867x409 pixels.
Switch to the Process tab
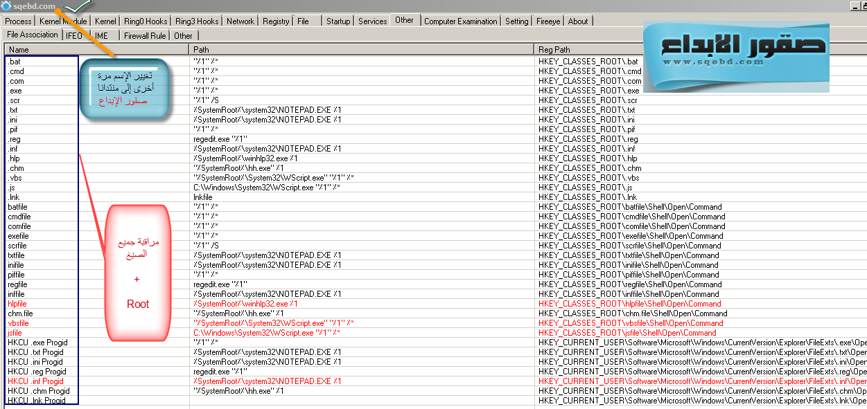point(19,21)
